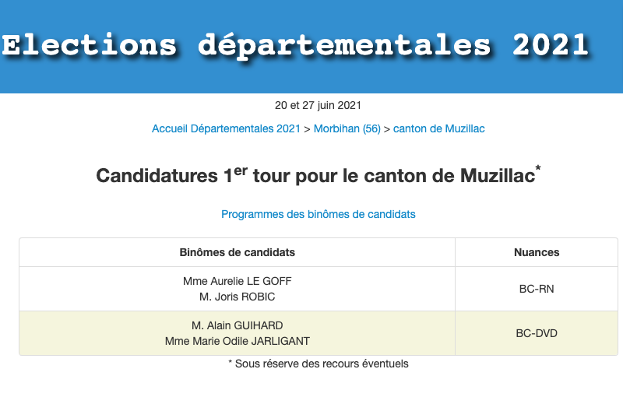This screenshot has height=397, width=623.
Task: Click candidate name M. Alain GUIHARD
Action: [x=238, y=325]
